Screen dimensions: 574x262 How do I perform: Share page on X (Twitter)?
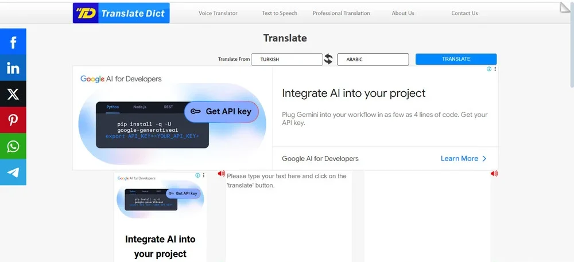(x=13, y=94)
